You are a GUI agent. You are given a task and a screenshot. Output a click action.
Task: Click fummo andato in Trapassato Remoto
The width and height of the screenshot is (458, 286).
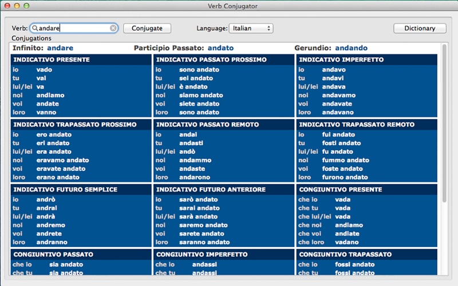coord(346,160)
